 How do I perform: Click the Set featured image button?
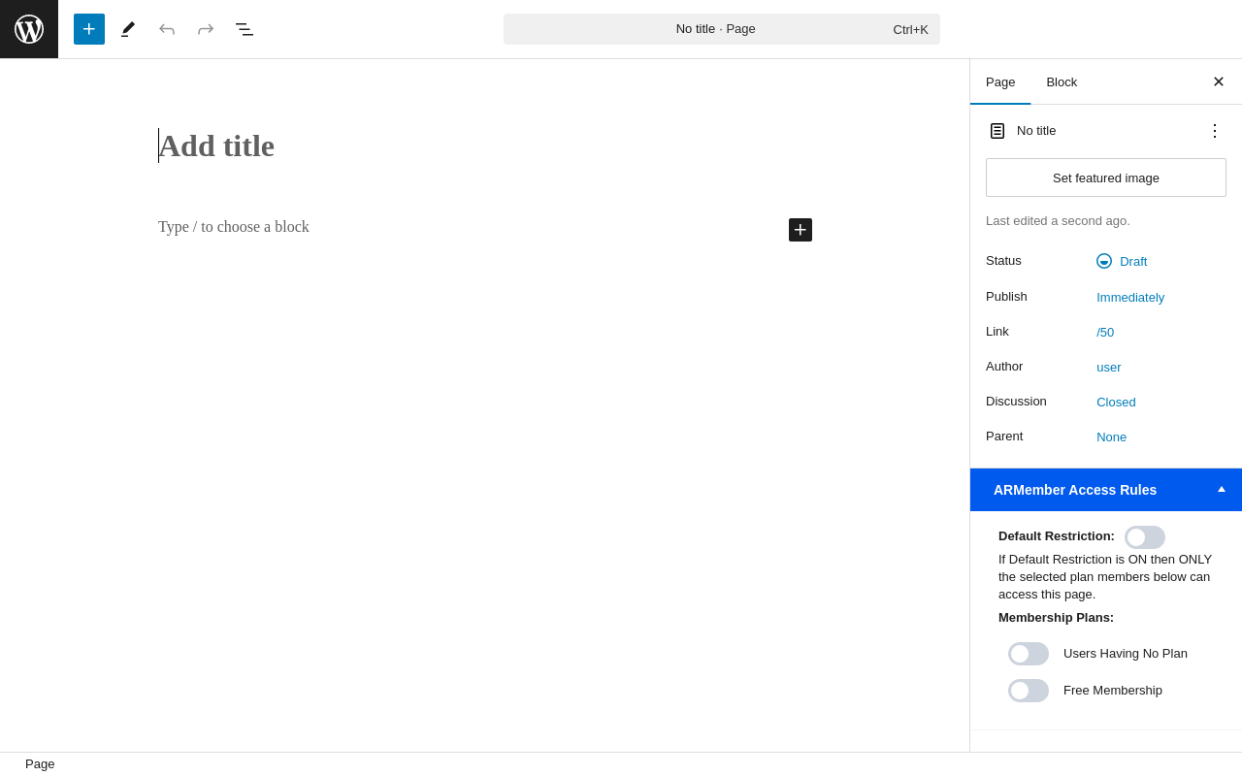[1106, 178]
